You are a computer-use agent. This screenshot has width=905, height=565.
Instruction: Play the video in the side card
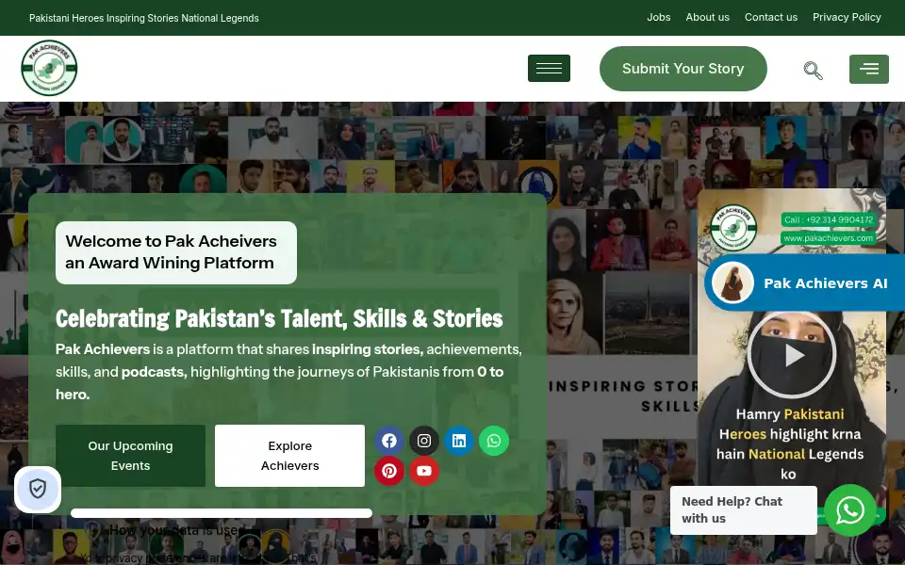coord(792,355)
